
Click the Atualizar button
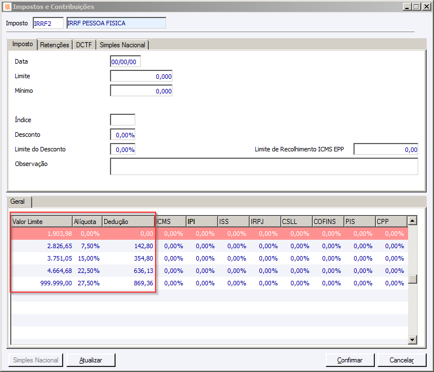coord(91,360)
